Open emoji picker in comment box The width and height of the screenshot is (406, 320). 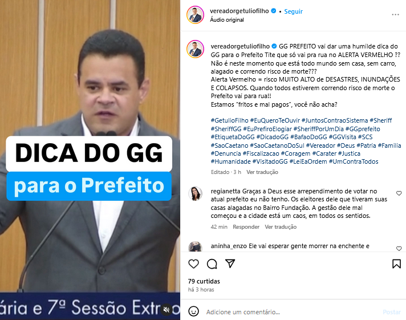(x=193, y=311)
